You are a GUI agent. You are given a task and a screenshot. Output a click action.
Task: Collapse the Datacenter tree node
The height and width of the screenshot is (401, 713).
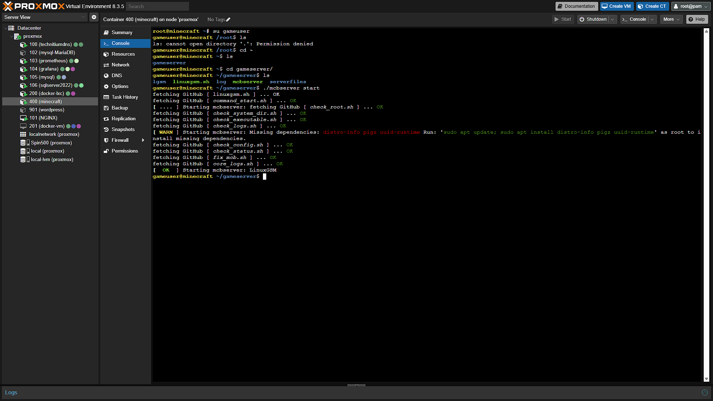tap(5, 28)
